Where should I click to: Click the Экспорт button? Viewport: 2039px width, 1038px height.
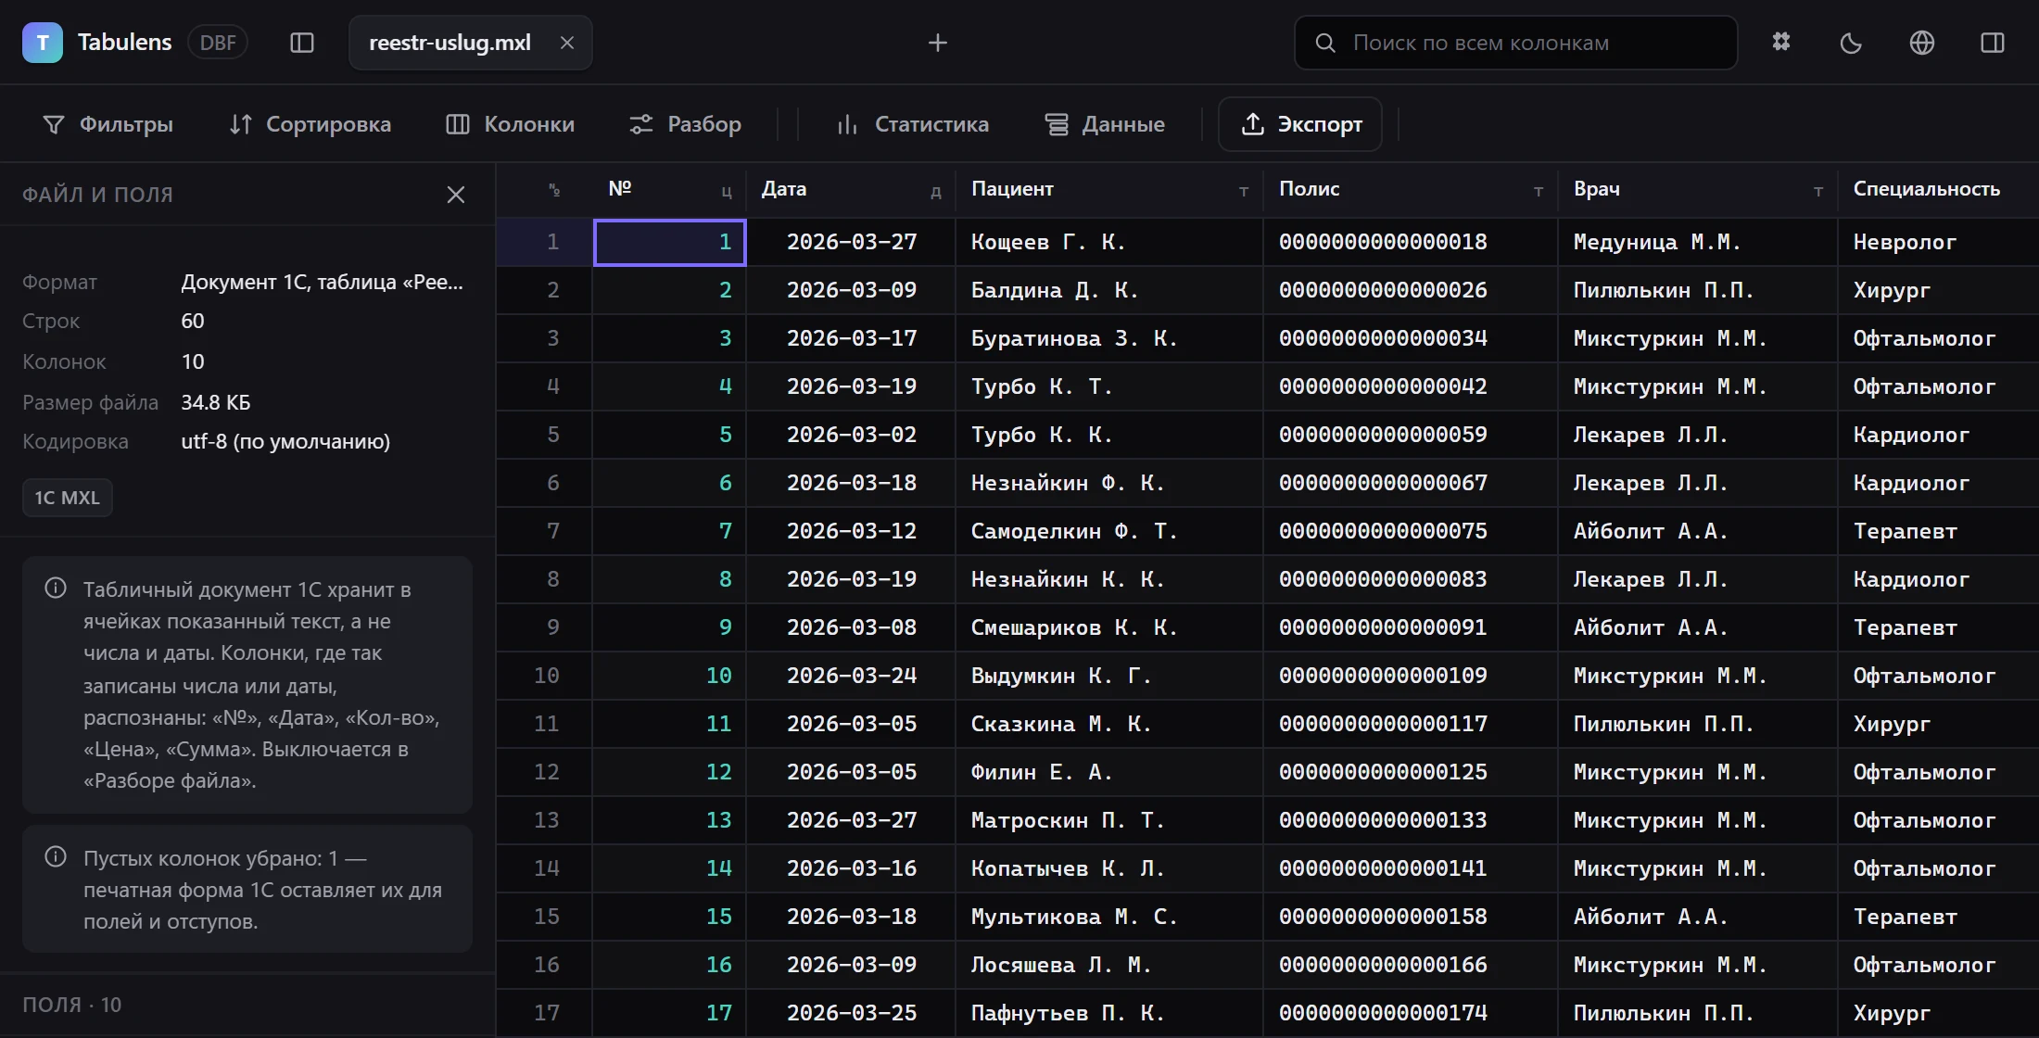[x=1300, y=124]
